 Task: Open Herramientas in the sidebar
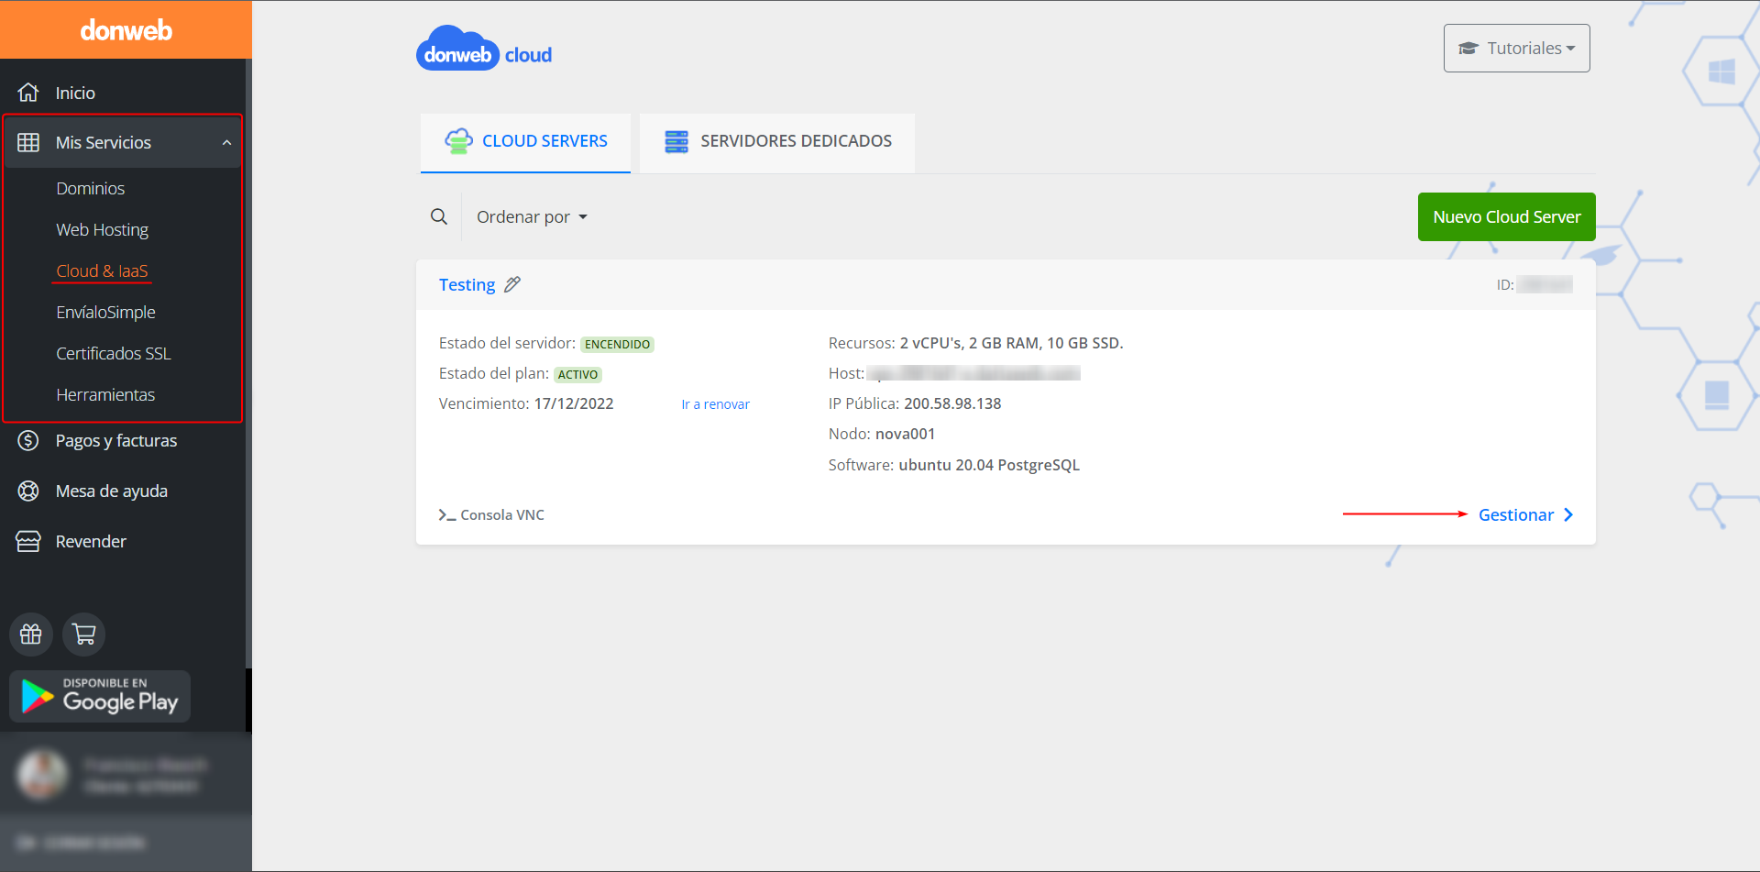[x=105, y=394]
